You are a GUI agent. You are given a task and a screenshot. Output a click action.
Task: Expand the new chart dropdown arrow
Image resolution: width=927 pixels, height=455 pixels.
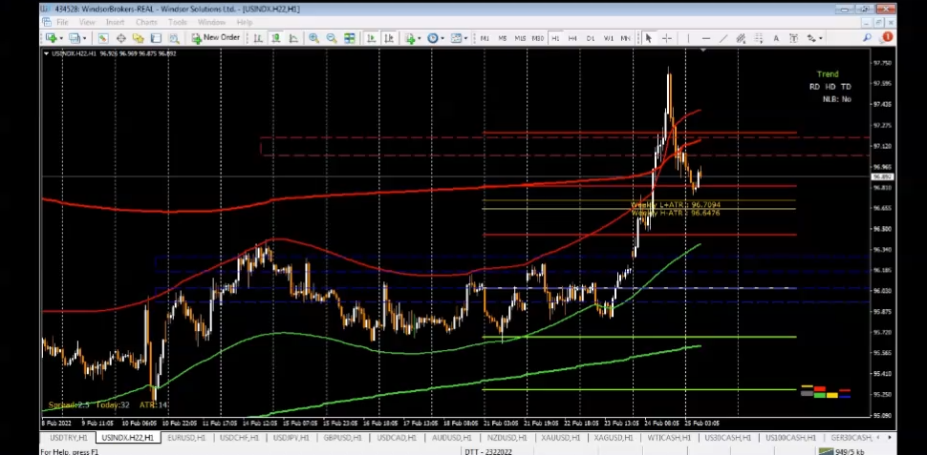pos(60,38)
